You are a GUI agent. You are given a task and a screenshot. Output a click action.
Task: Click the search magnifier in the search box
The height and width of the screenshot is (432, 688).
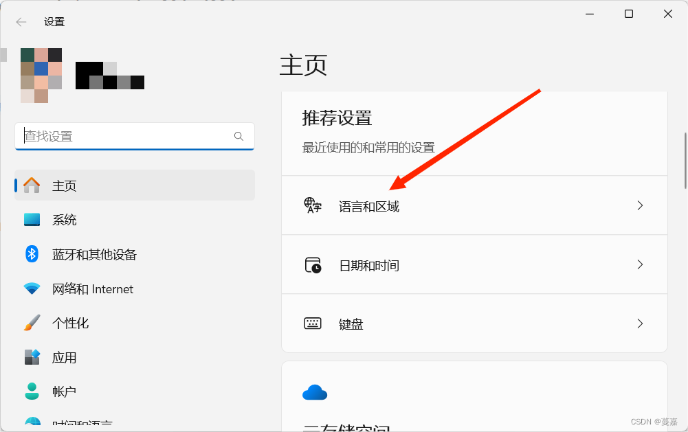point(238,136)
